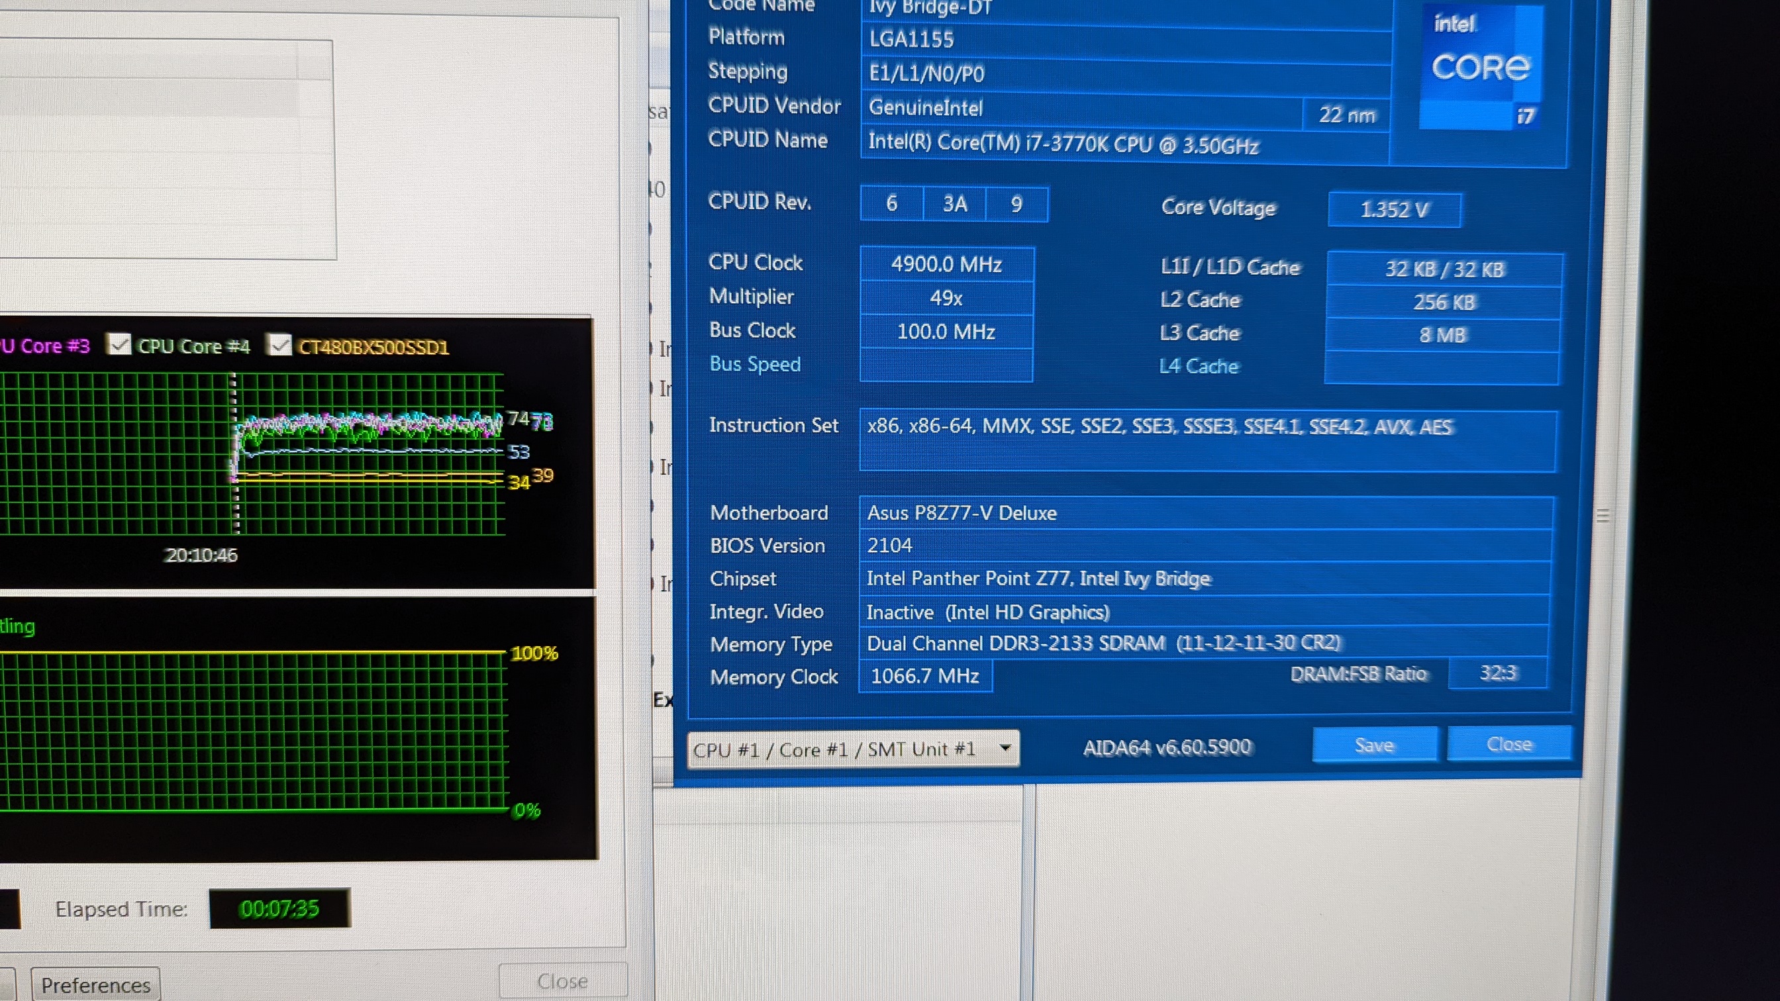The width and height of the screenshot is (1780, 1001).
Task: Click the DRAM:FSB Ratio 32:3 value box
Action: [x=1497, y=673]
